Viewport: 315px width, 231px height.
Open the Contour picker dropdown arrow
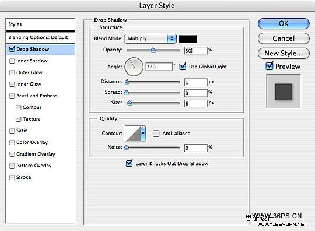pos(143,134)
